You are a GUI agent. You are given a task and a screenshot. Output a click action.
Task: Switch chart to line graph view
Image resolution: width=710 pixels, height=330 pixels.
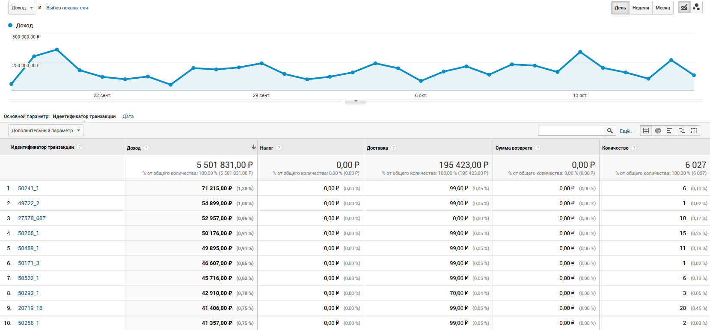[684, 7]
